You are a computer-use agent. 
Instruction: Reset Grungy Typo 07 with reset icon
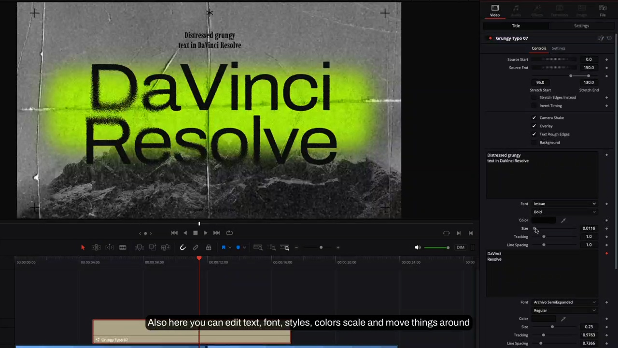pos(609,38)
